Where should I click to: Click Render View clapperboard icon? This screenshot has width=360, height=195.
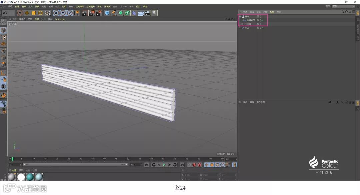84,13
